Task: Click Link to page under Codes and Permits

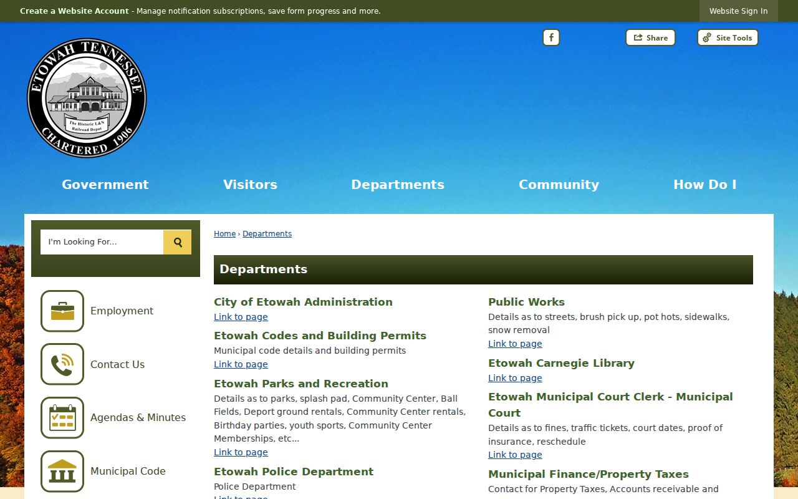Action: point(241,364)
